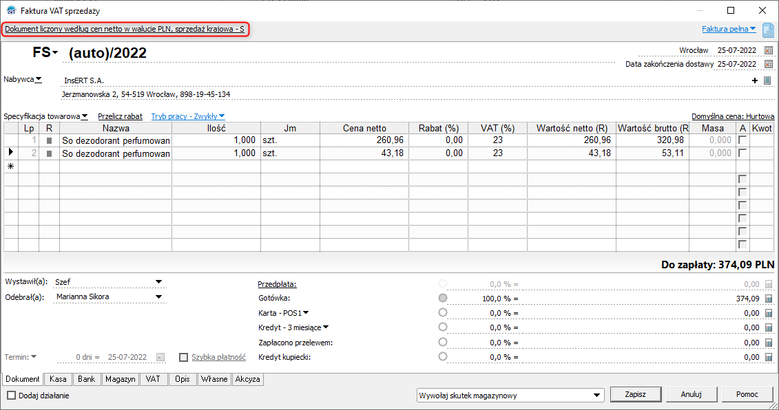Open calendar for Data zakończenia dostawy

pos(769,64)
